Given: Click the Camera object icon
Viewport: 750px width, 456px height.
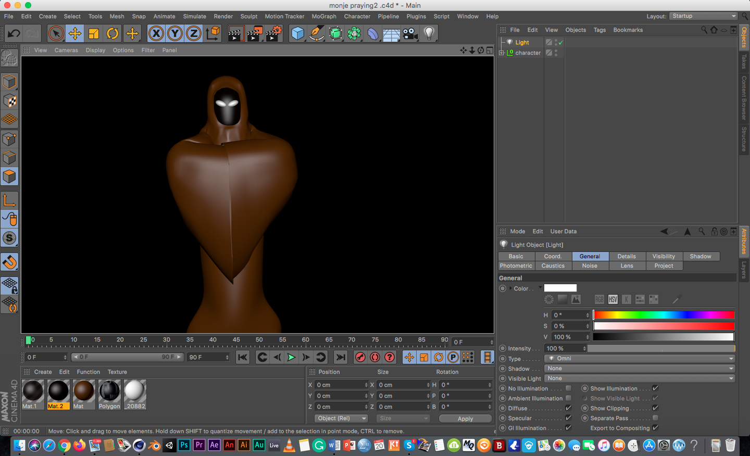Looking at the screenshot, I should pyautogui.click(x=410, y=34).
